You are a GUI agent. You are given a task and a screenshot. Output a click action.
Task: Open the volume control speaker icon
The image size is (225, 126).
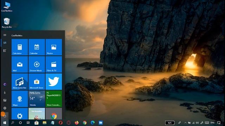(x=197, y=123)
